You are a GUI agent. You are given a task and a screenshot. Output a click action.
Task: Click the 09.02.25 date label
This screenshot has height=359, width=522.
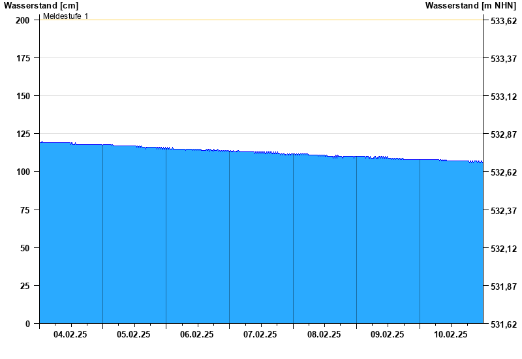[388, 334]
